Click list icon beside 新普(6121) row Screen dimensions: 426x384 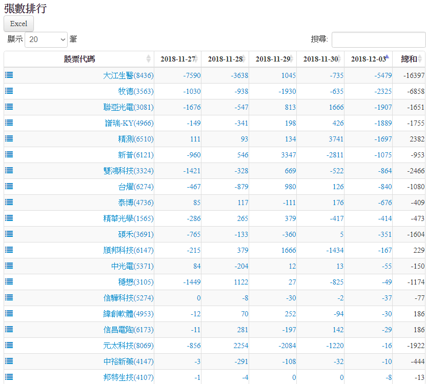(x=9, y=154)
